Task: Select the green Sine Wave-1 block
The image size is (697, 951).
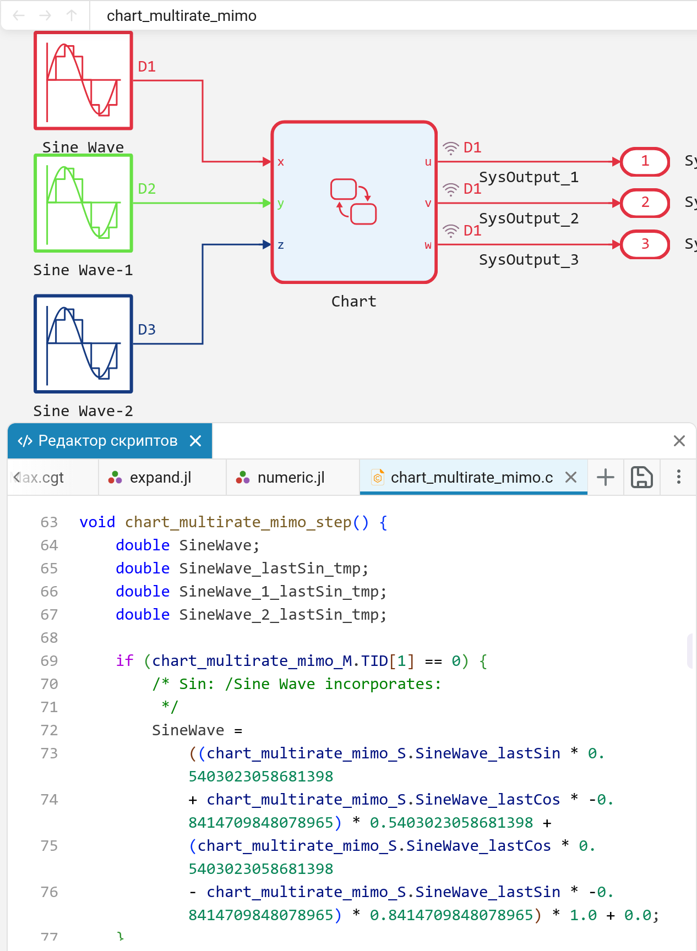Action: point(83,203)
